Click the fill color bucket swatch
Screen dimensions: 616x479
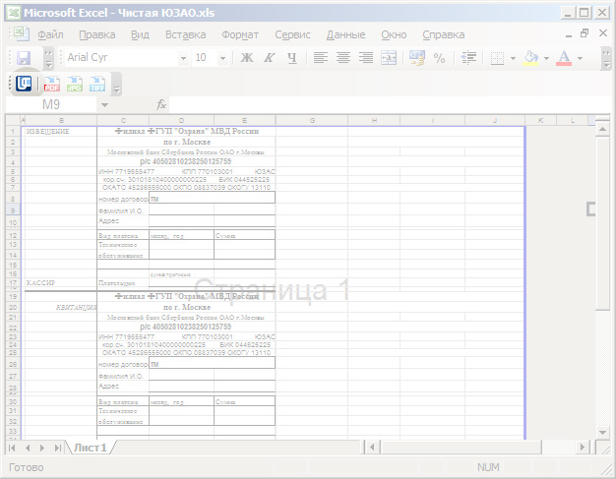click(x=530, y=58)
